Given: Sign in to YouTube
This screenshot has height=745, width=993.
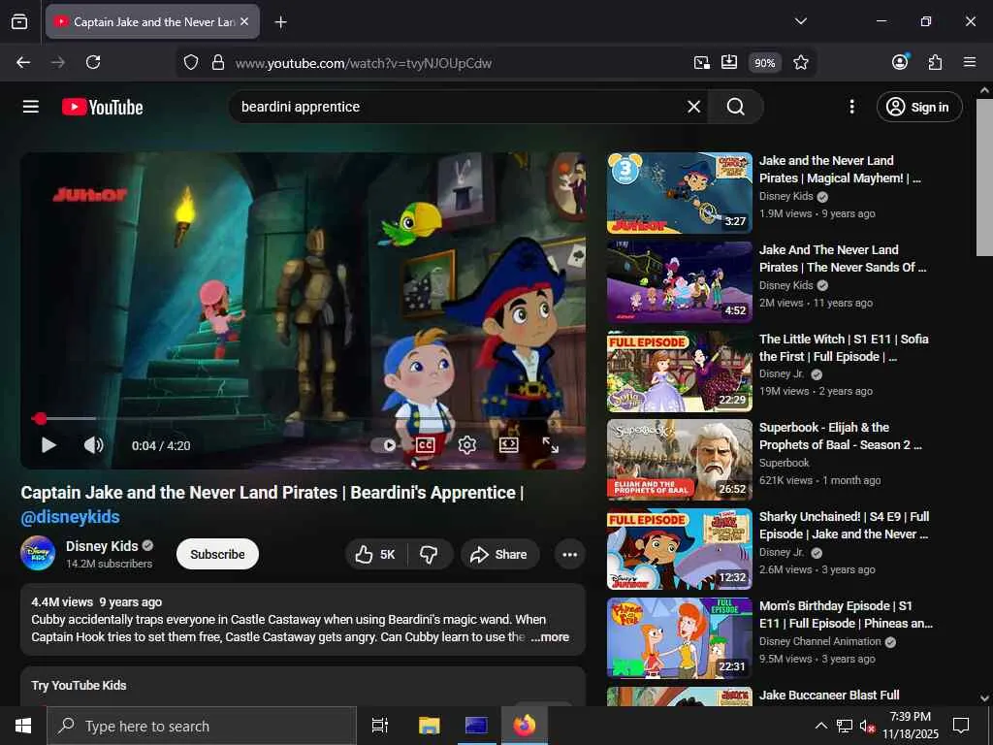Looking at the screenshot, I should (x=919, y=107).
